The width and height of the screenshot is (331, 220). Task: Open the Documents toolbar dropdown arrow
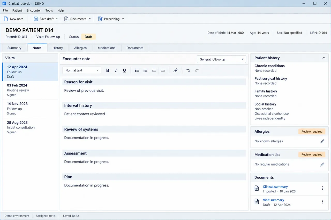pyautogui.click(x=90, y=19)
